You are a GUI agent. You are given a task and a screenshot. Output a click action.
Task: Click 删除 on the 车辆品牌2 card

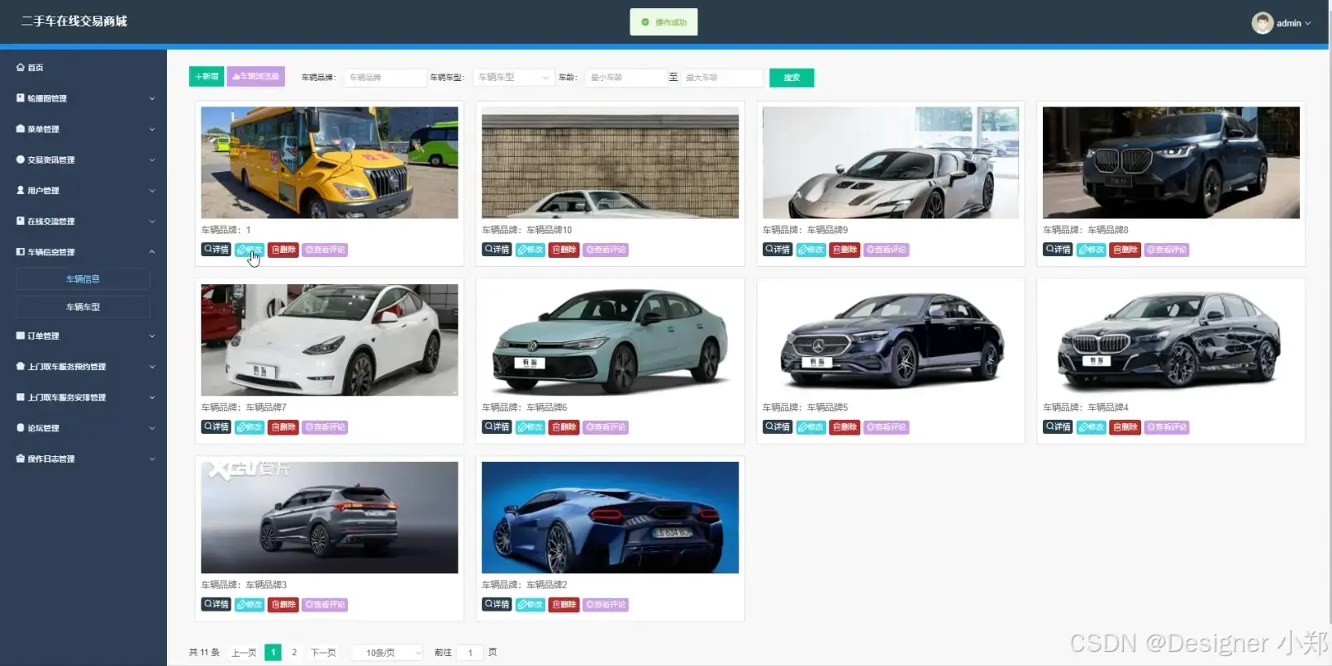coord(564,605)
